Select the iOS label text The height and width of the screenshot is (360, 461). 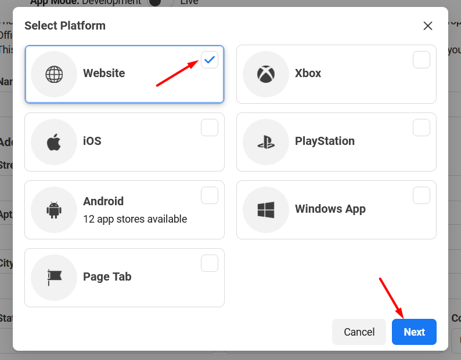tap(92, 141)
